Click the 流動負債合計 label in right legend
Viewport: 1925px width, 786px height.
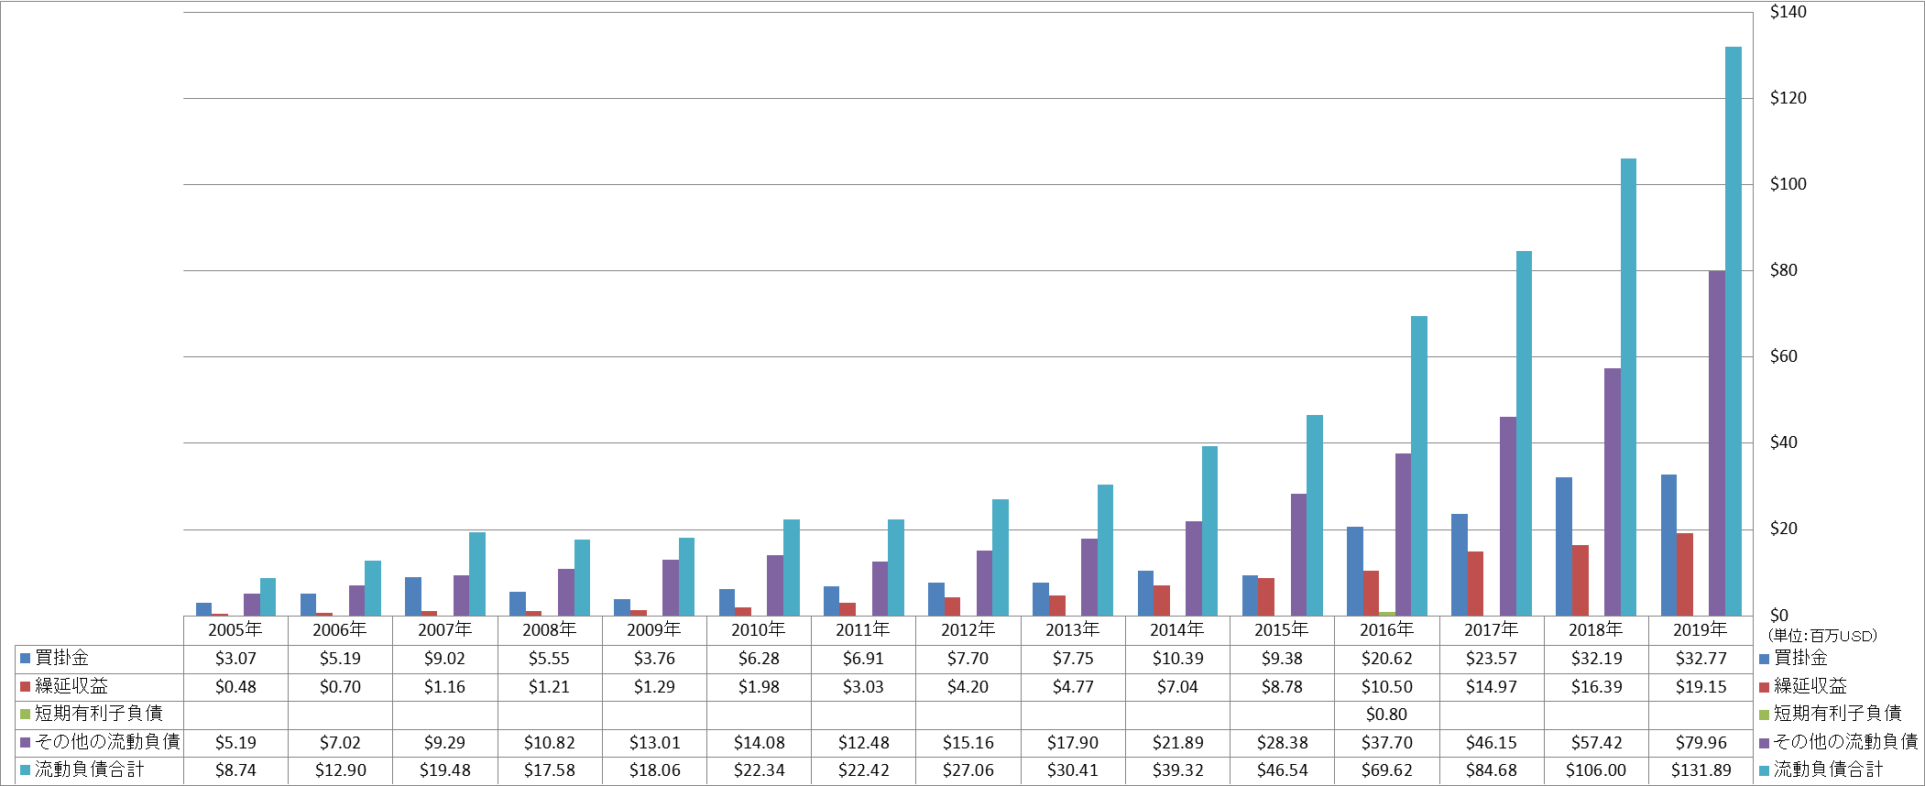coord(1828,770)
